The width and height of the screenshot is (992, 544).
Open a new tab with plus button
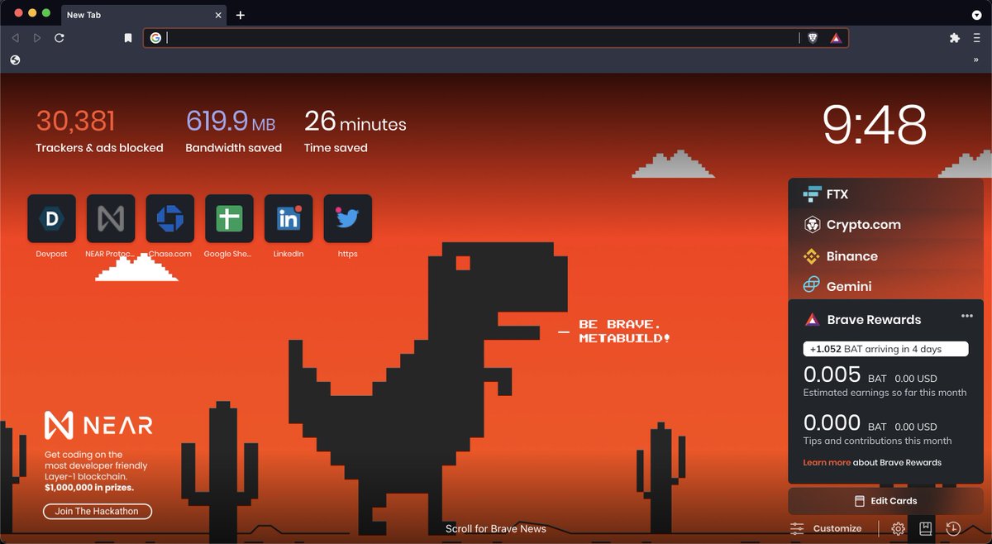pos(241,15)
